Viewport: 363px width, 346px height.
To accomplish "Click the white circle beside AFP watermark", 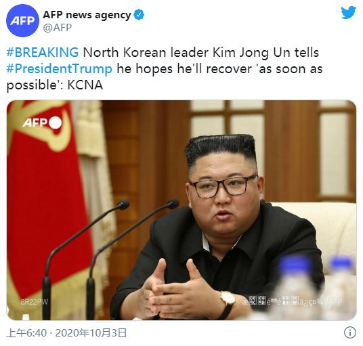I will coord(55,123).
